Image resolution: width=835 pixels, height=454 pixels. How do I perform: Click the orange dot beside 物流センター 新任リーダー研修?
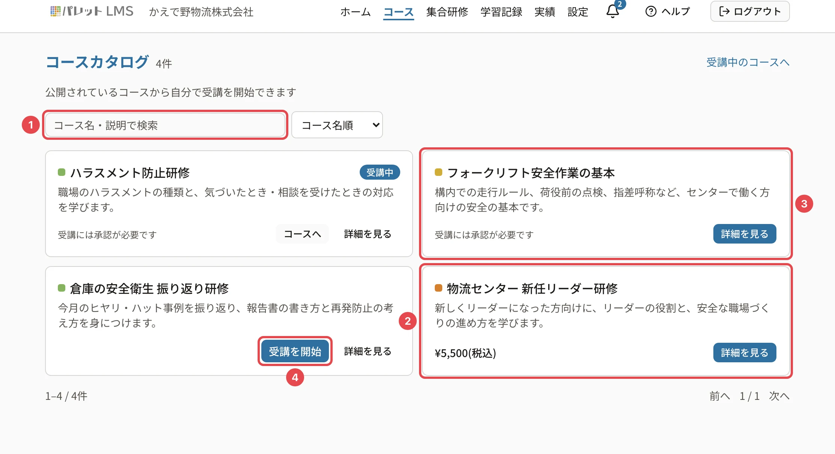coord(439,288)
